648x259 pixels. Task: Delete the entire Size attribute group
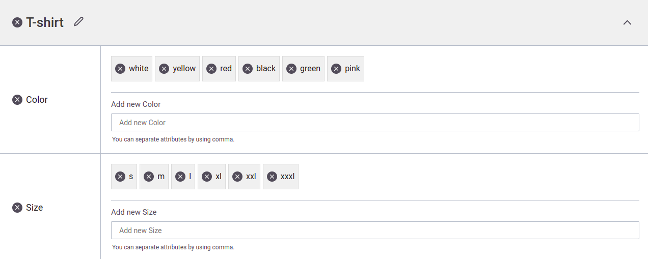[x=17, y=208]
